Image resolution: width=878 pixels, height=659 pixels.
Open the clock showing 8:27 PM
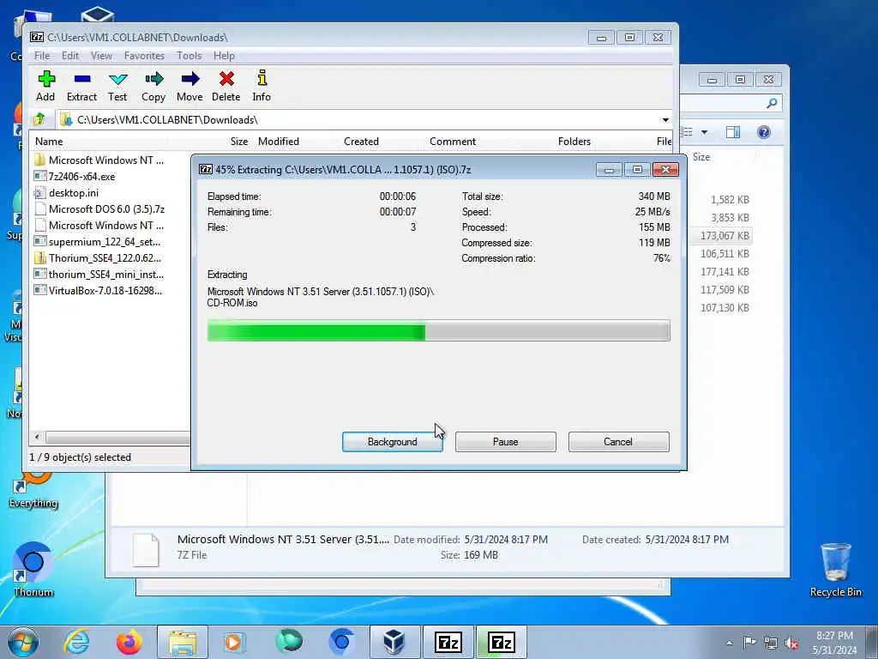834,643
